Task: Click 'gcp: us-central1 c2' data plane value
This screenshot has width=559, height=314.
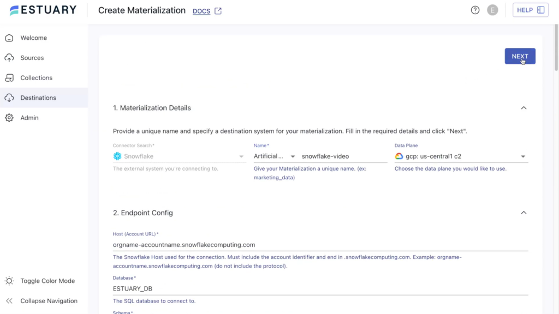Action: click(433, 156)
